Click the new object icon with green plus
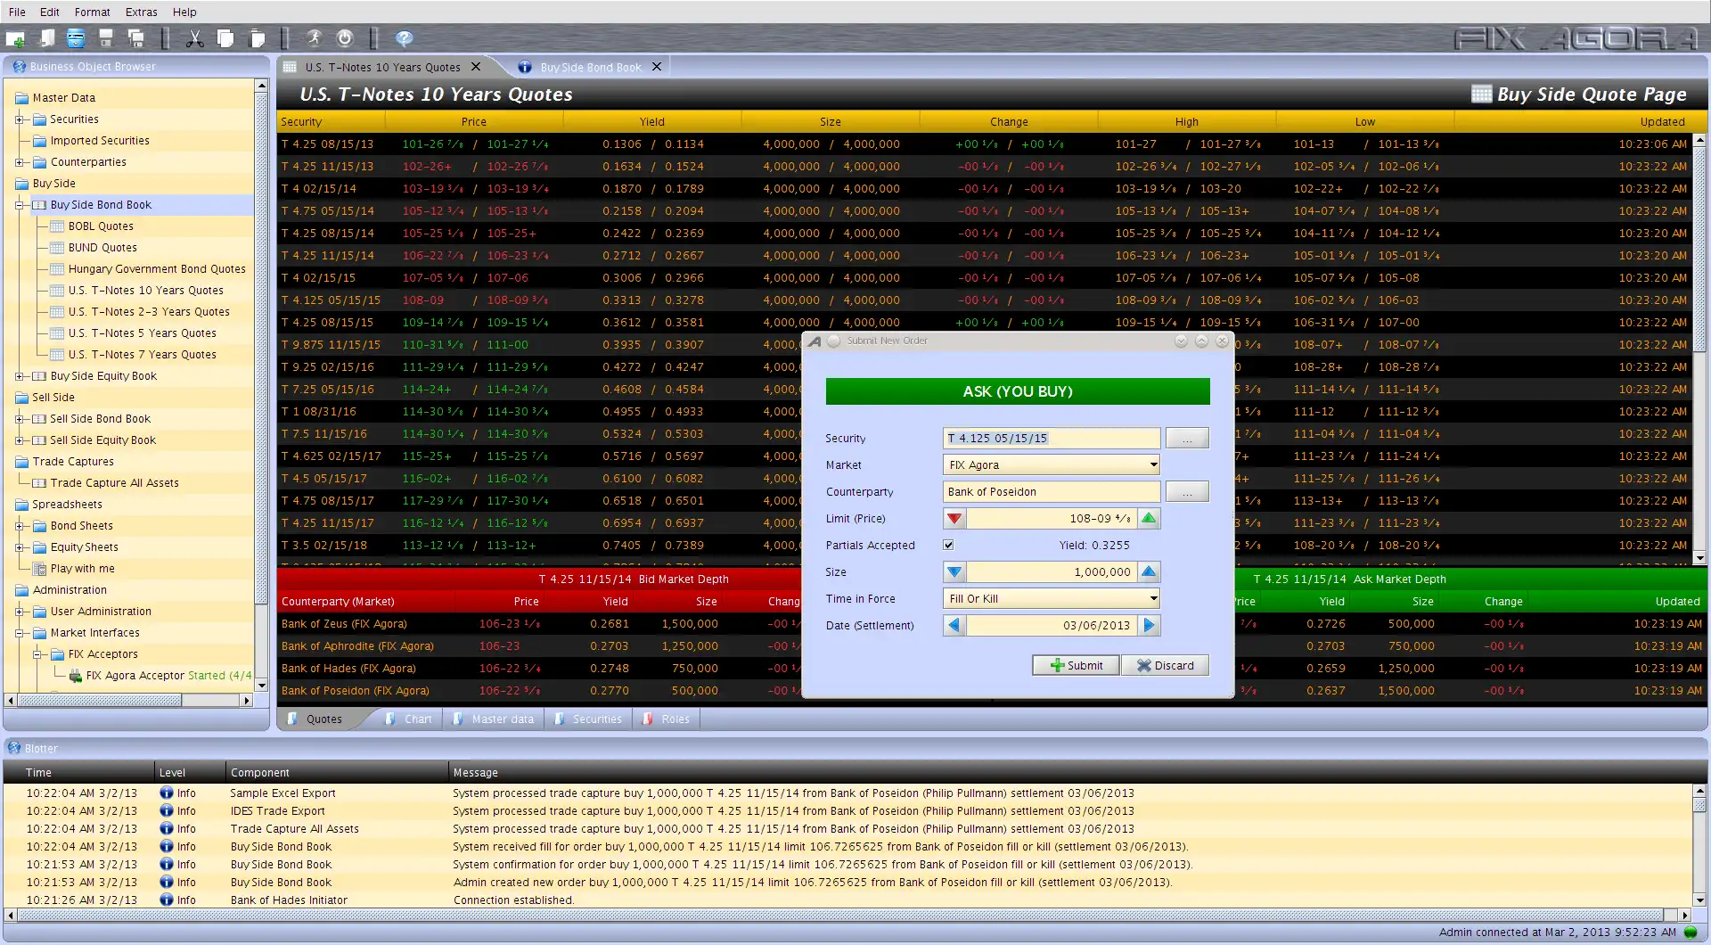This screenshot has width=1711, height=945. coord(15,38)
